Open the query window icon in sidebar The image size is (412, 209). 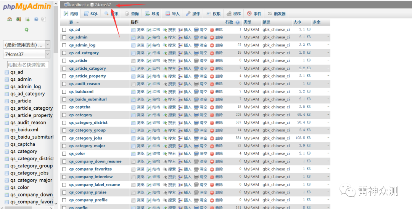27,19
